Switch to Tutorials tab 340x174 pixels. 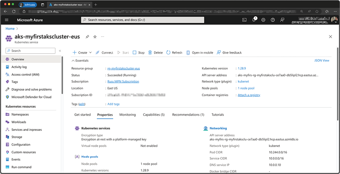pos(218,115)
